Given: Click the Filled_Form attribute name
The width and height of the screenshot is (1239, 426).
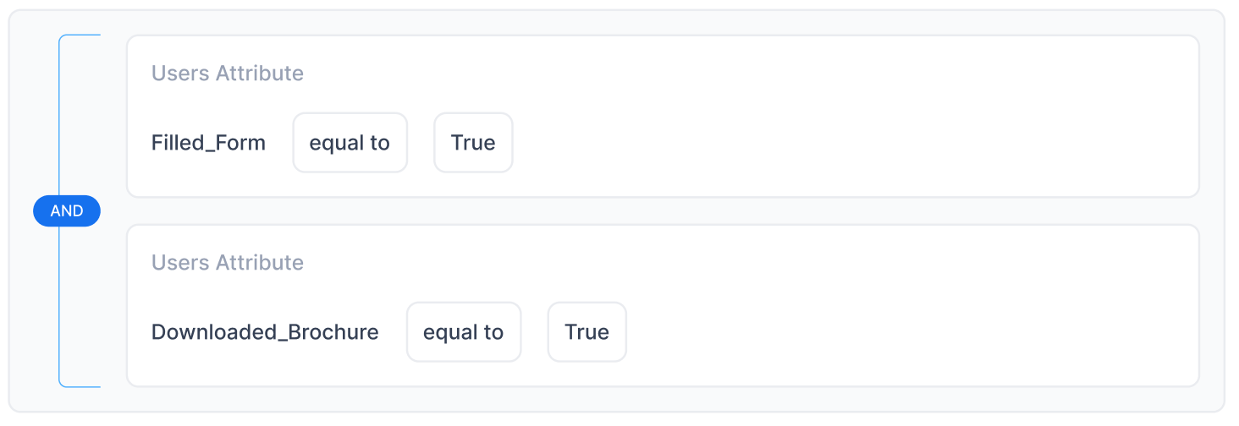Looking at the screenshot, I should point(208,143).
